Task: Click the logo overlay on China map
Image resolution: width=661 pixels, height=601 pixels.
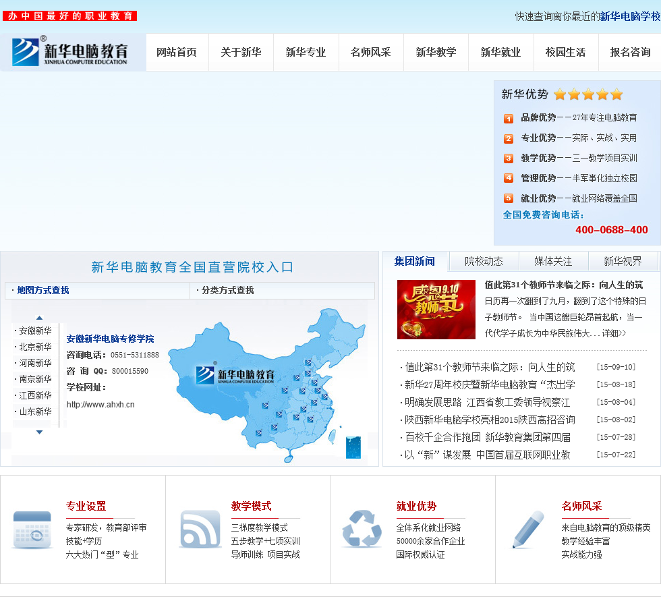Action: pos(235,374)
